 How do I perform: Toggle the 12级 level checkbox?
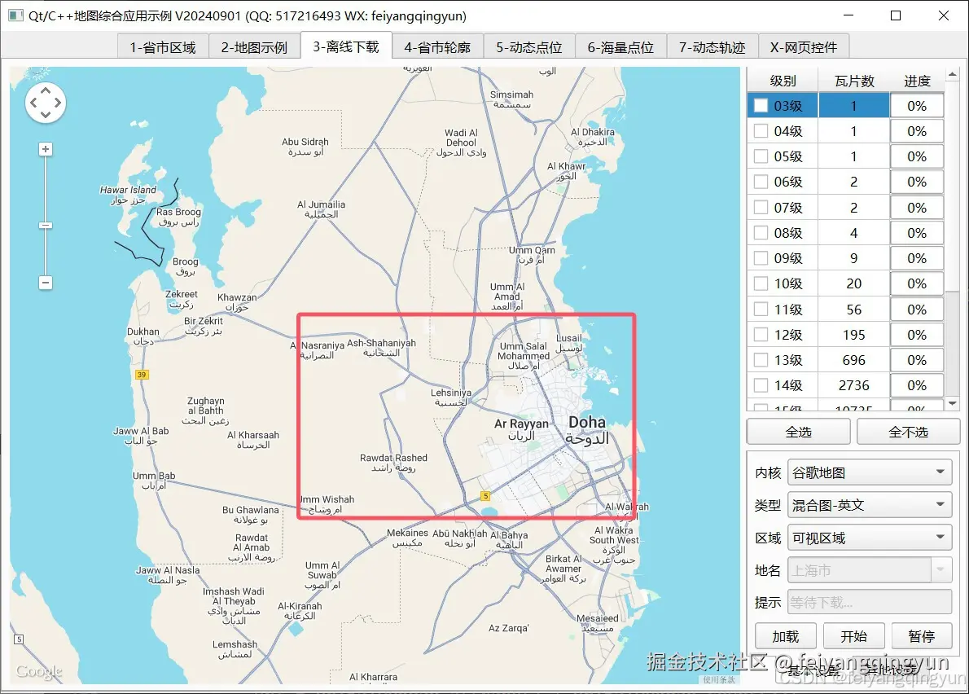click(x=761, y=334)
